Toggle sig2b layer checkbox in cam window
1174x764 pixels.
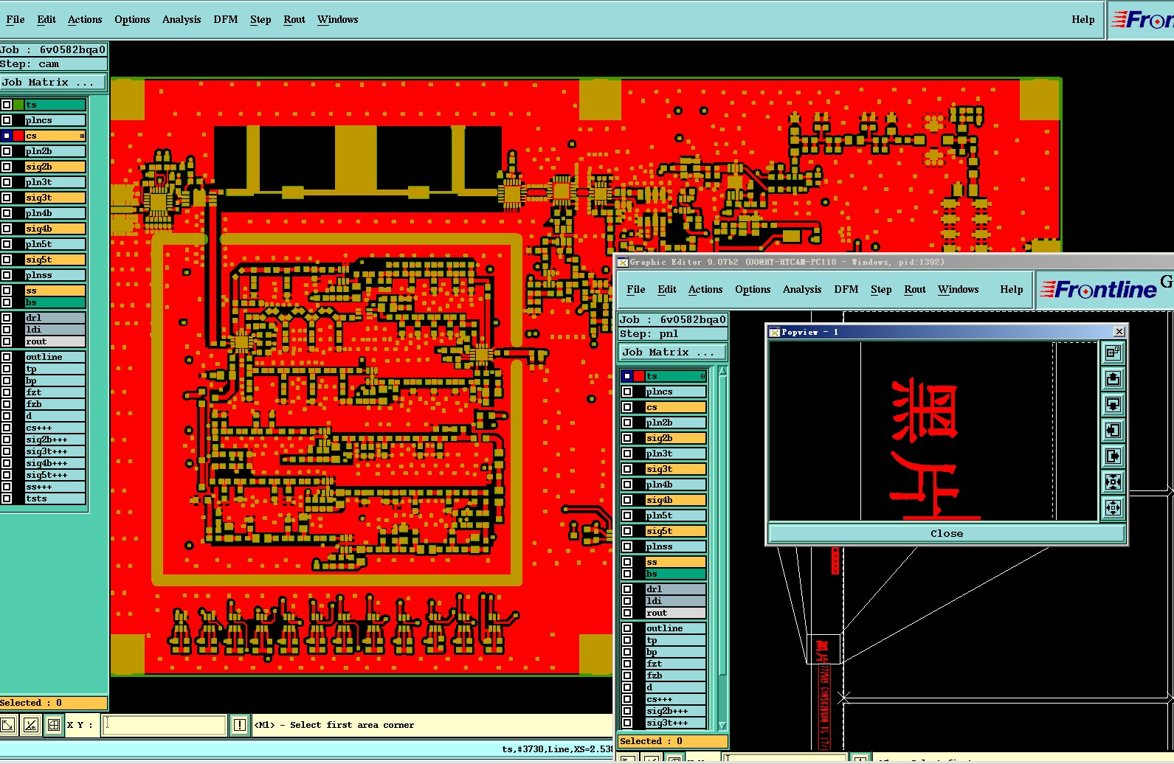click(7, 167)
